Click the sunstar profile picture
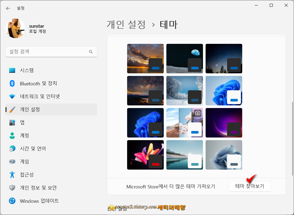Viewport: 294px width, 215px height. (x=15, y=28)
